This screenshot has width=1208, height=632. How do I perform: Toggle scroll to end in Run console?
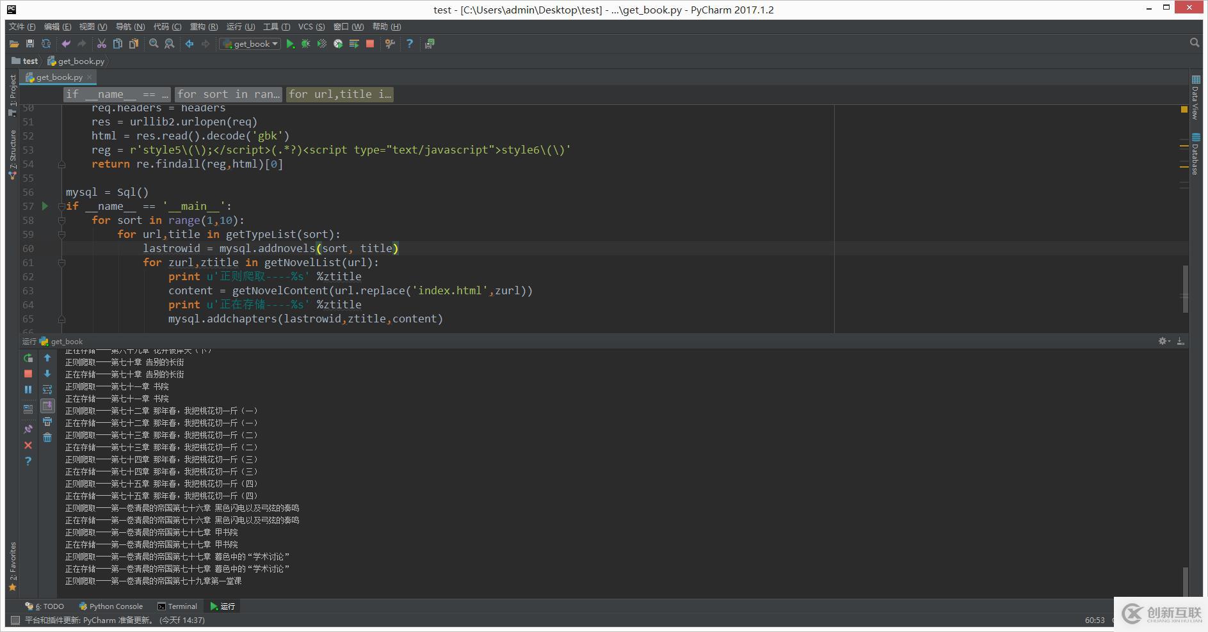click(47, 406)
